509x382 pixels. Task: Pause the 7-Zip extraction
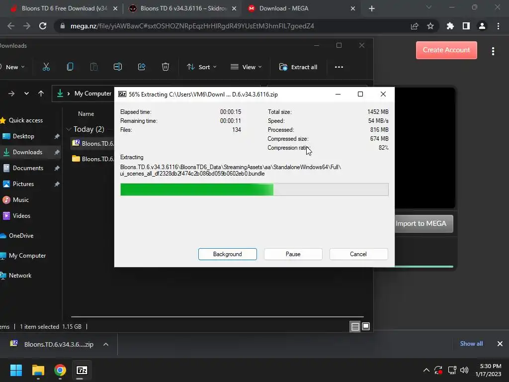point(293,254)
